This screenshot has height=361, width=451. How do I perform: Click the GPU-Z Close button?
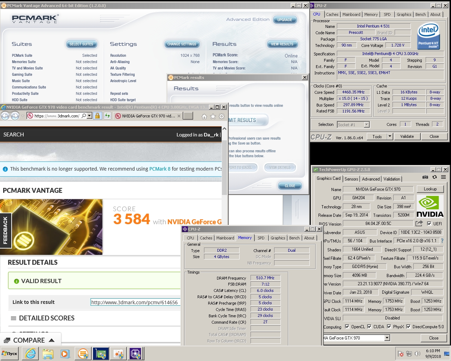[434, 338]
